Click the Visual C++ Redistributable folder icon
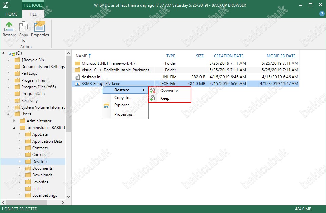The width and height of the screenshot is (326, 213). (78, 70)
